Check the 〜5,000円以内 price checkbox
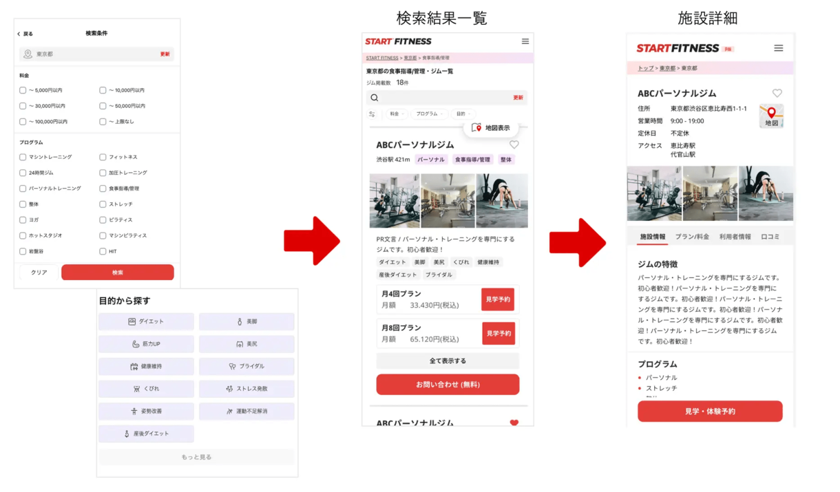Image resolution: width=840 pixels, height=492 pixels. [x=23, y=90]
